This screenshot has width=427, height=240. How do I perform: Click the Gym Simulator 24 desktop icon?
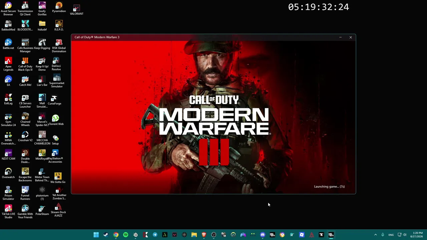coord(8,119)
